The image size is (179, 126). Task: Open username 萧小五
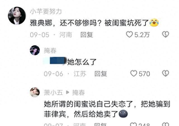tap(53, 93)
